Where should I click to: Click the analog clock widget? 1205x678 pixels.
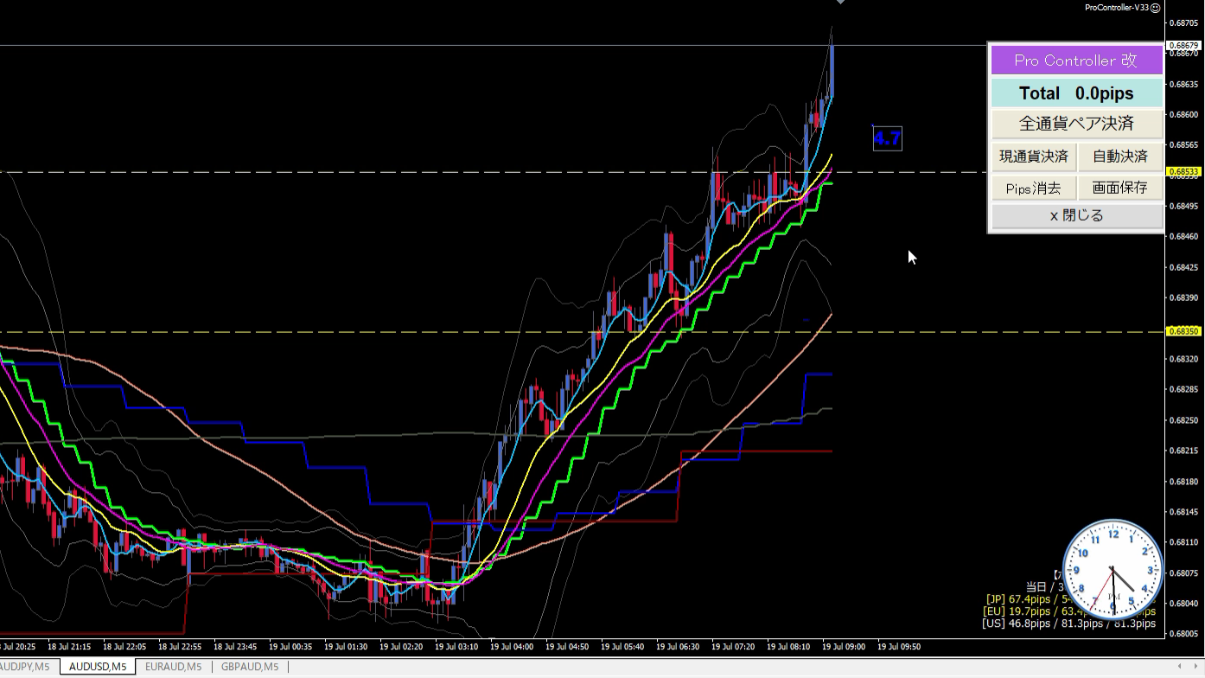[1113, 569]
